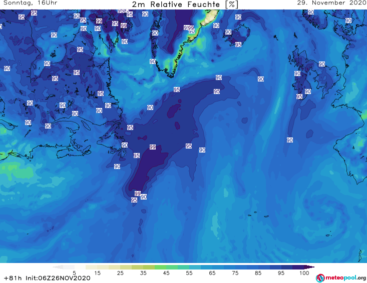Click the 90 contour label over northern Britain

[x=322, y=64]
